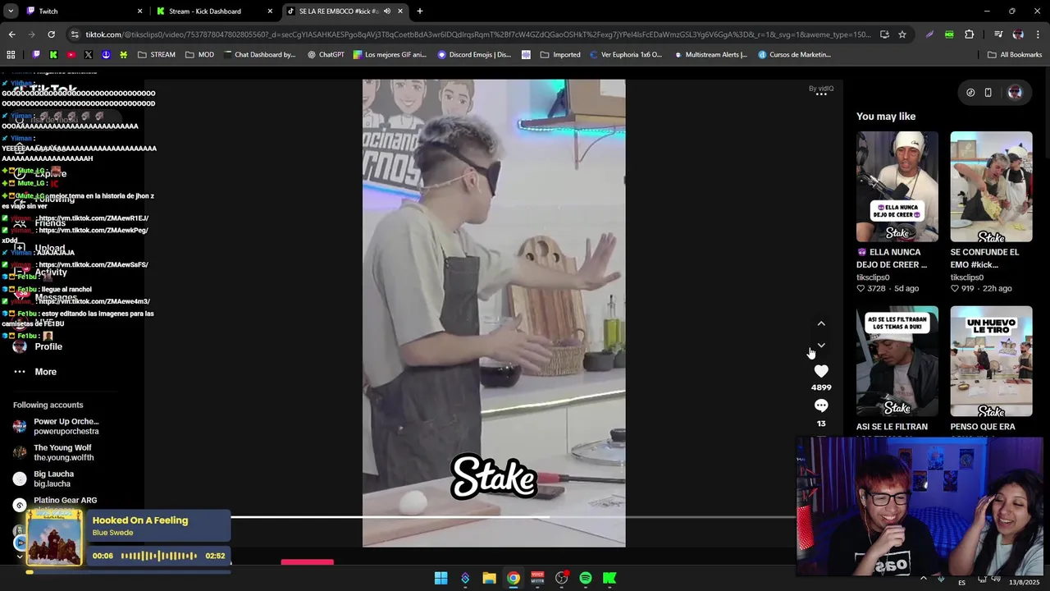This screenshot has width=1050, height=591.
Task: Open the 'PENSO QUE ERA' video title
Action: click(983, 427)
